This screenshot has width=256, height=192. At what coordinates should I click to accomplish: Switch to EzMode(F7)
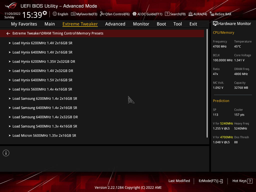pyautogui.click(x=210, y=181)
